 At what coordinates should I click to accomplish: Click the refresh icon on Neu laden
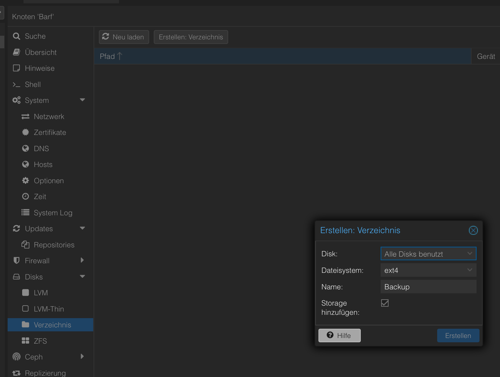(105, 36)
